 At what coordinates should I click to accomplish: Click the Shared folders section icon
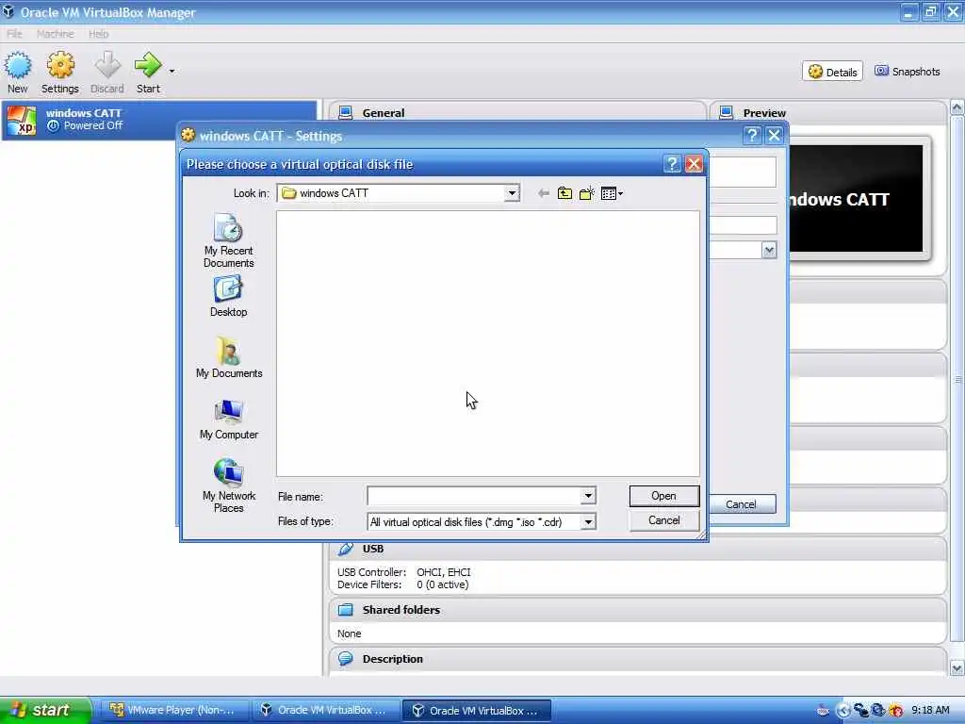point(346,610)
